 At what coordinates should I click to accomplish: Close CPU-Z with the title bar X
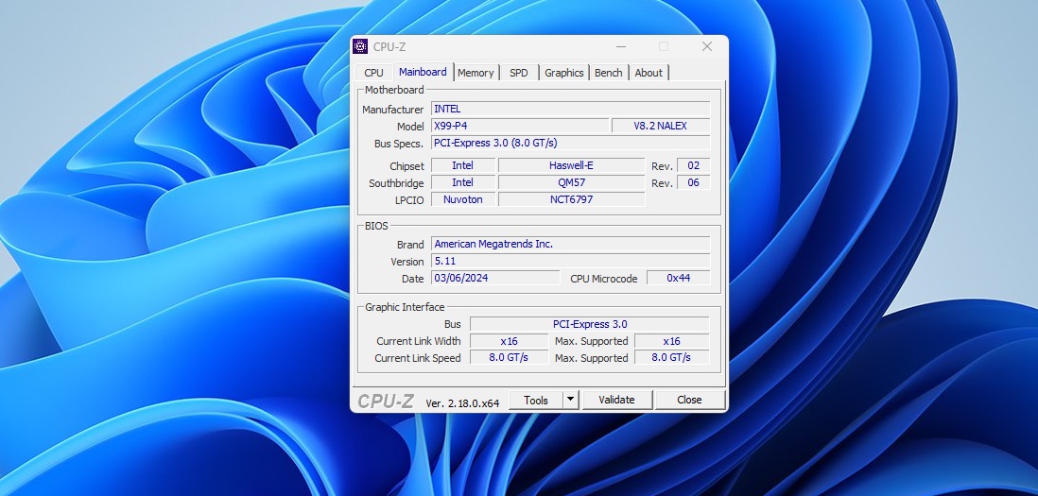pos(707,46)
